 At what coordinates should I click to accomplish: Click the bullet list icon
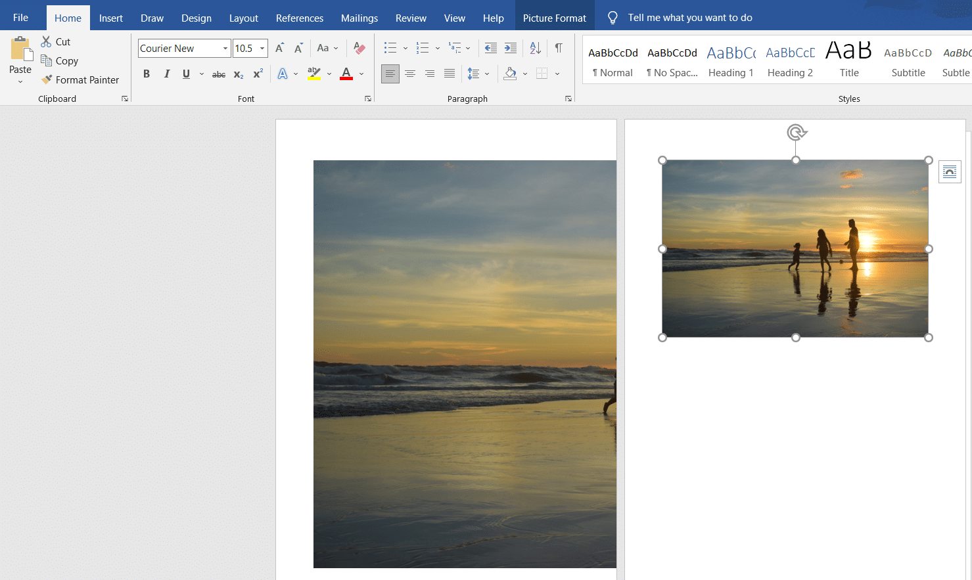coord(390,48)
